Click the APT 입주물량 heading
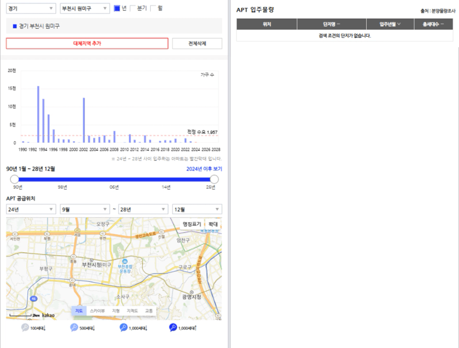The height and width of the screenshot is (348, 459). [x=255, y=9]
